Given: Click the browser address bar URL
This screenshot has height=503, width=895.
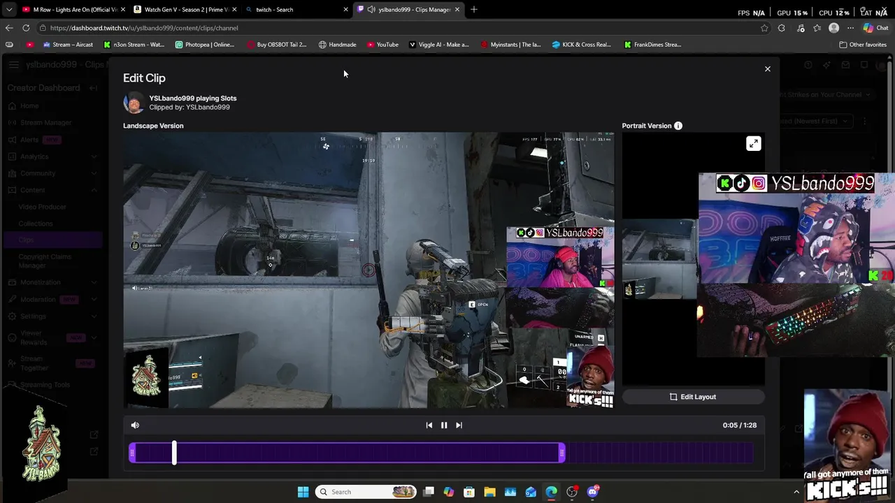Looking at the screenshot, I should 144,28.
